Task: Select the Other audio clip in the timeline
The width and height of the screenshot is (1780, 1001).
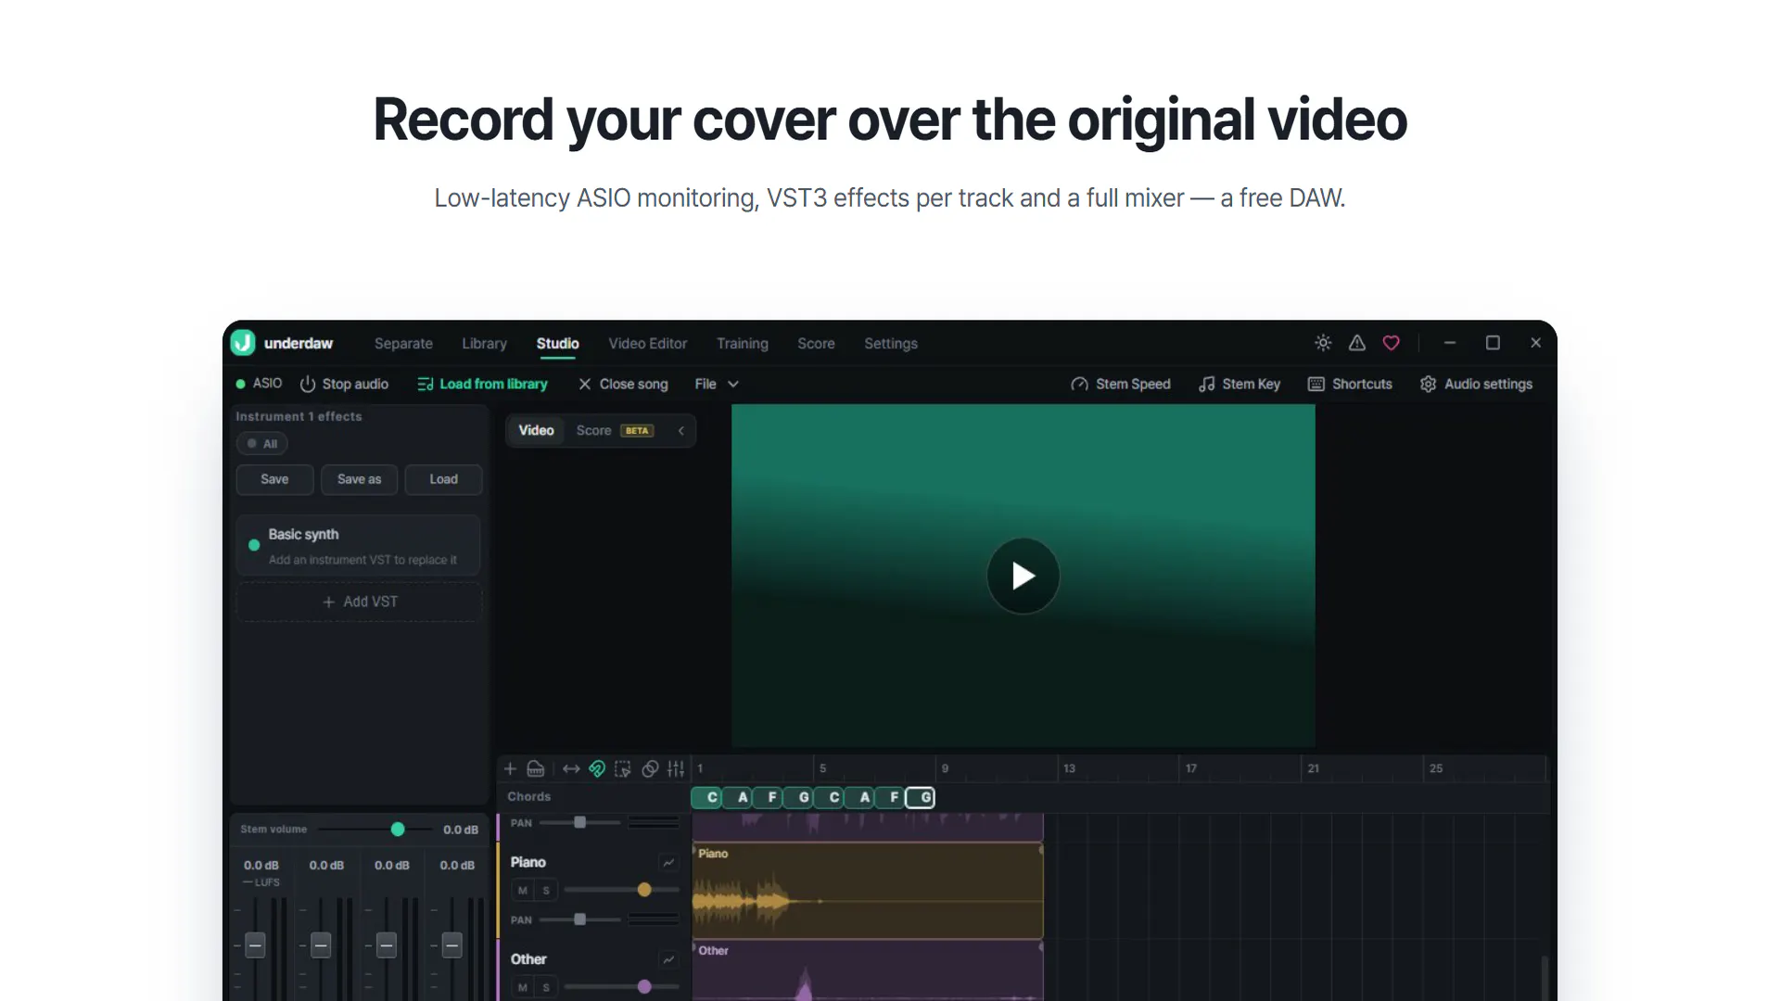Action: (868, 970)
